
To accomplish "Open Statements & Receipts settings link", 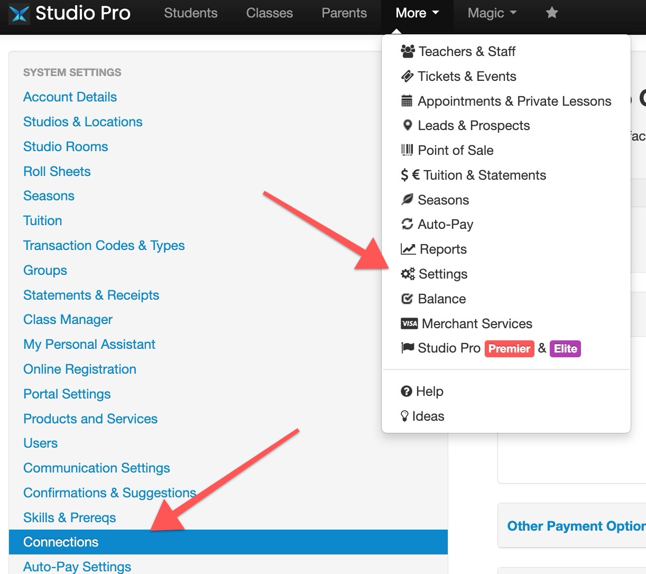I will (91, 295).
